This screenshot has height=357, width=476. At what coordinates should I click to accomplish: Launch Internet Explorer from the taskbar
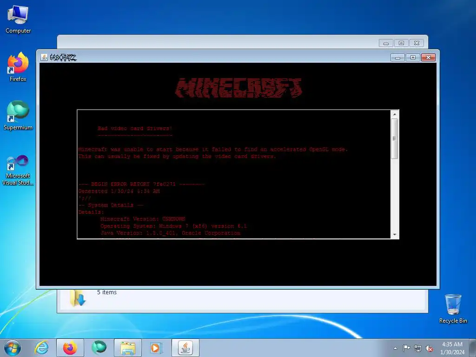tap(41, 348)
